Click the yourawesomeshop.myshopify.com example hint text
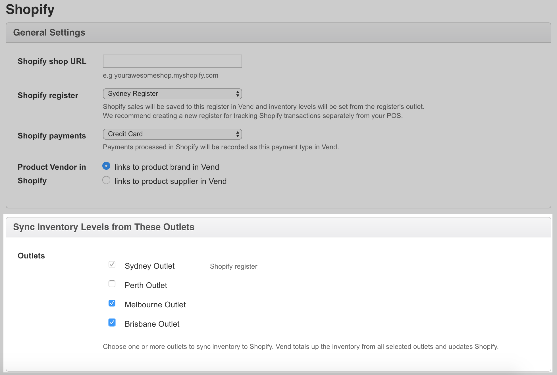Screen dimensions: 557x375 161,76
